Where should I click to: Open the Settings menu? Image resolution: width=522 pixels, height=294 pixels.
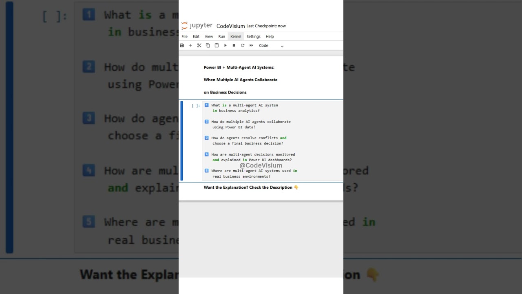tap(253, 36)
